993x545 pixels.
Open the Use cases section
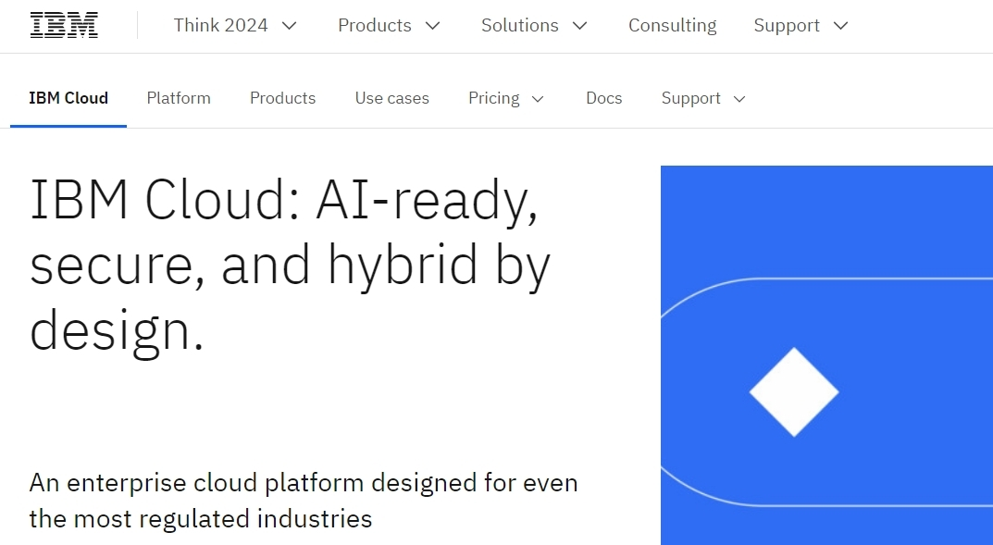pos(391,98)
